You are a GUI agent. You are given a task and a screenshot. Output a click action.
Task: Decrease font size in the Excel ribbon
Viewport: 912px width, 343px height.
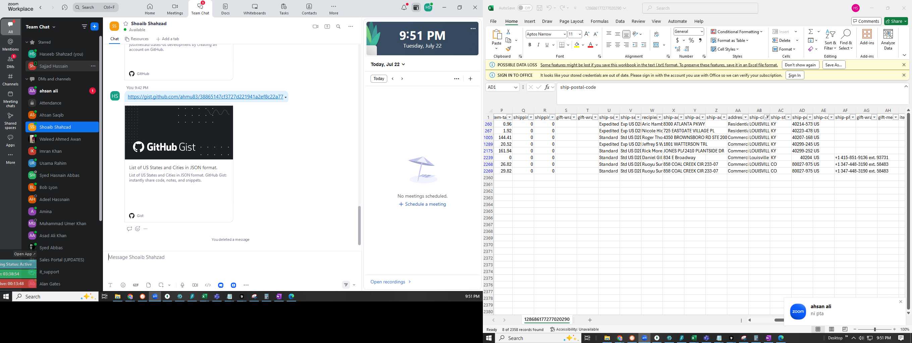point(595,34)
